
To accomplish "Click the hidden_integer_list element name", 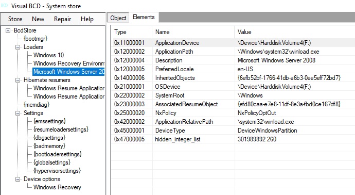I will (x=177, y=139).
